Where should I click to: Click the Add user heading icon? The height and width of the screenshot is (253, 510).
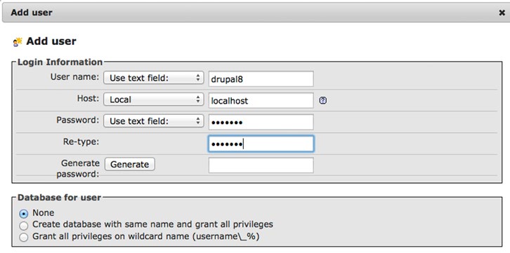(18, 42)
